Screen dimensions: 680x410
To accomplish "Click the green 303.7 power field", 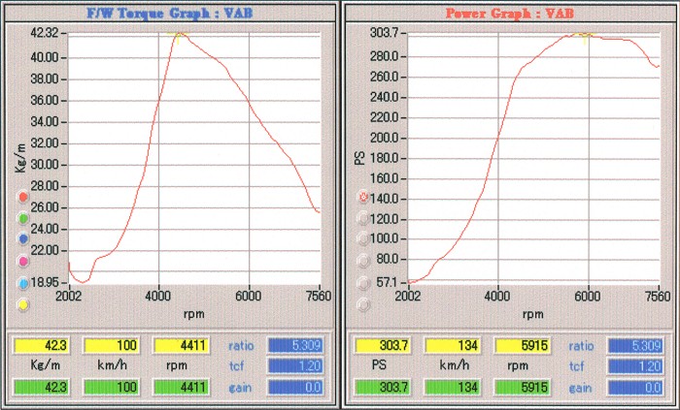I will coord(382,387).
